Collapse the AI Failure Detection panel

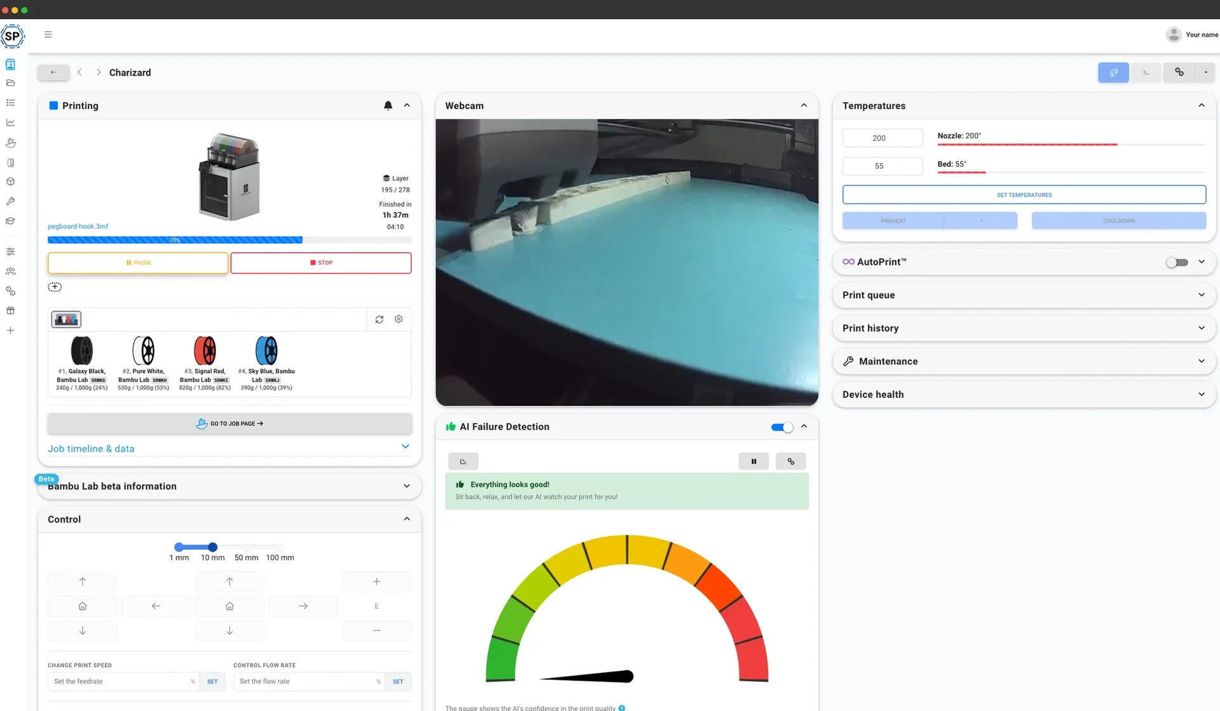pos(804,427)
